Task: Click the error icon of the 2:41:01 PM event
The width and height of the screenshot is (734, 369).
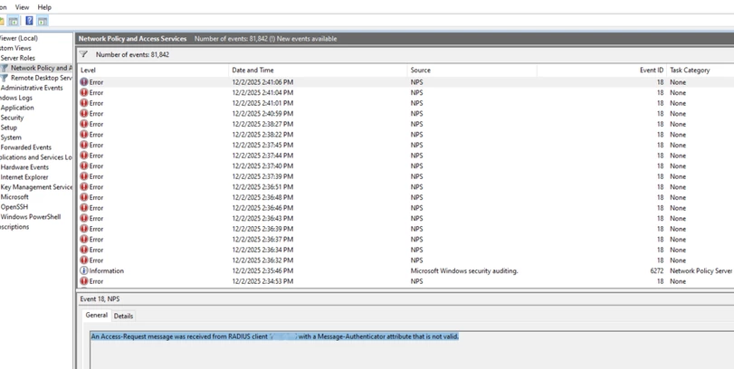Action: (x=84, y=103)
